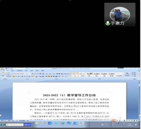Image resolution: width=141 pixels, height=129 pixels.
Task: Click the Format Painter brush
Action: 8,76
